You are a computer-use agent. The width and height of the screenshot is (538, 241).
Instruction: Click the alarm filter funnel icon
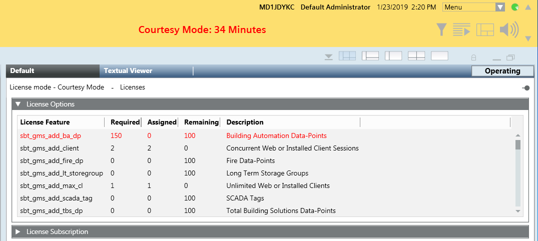[440, 30]
